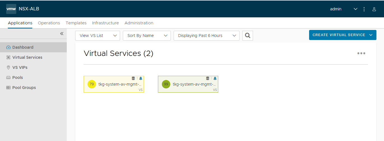The height and width of the screenshot is (141, 384).
Task: Open VS VIPs in the sidebar
Action: 33,67
